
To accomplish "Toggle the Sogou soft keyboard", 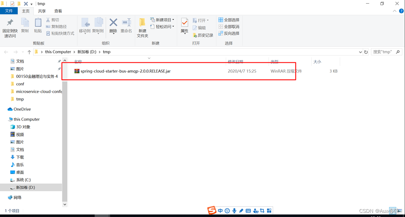I will point(248,211).
